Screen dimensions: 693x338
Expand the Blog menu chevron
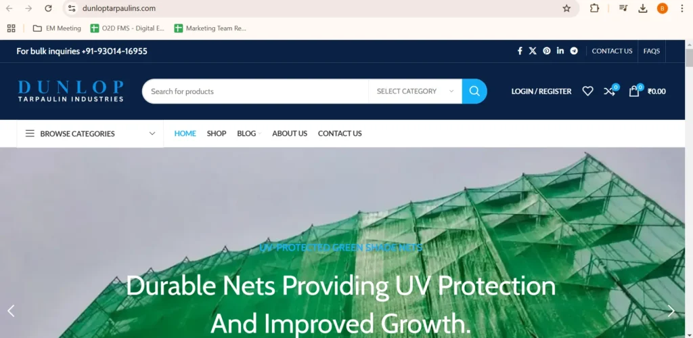point(260,133)
